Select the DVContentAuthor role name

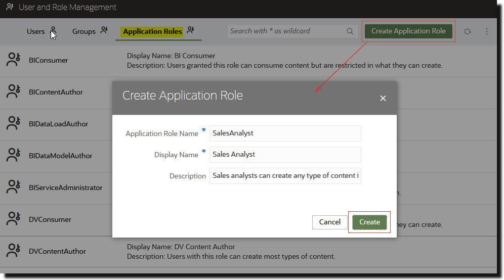tap(57, 251)
